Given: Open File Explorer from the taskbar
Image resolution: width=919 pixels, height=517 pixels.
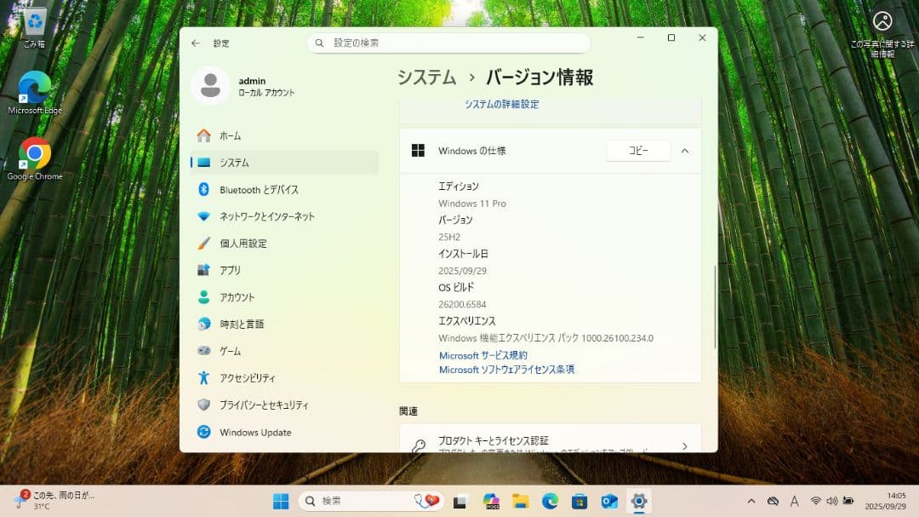Looking at the screenshot, I should pos(520,501).
